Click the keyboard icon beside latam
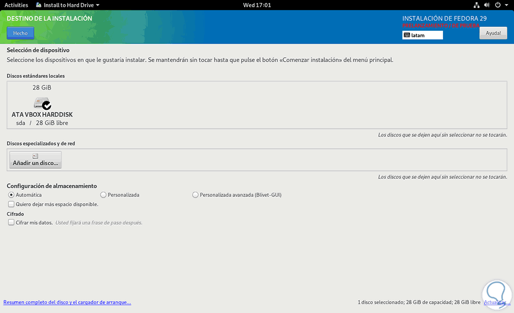 [x=407, y=35]
